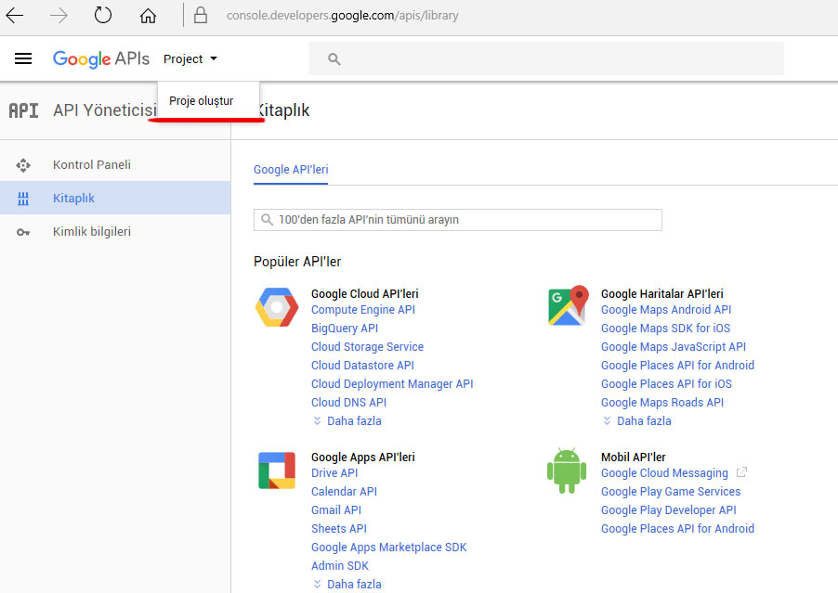Screen dimensions: 838x593
Task: Click the Google Maps pin logo
Action: 568,305
